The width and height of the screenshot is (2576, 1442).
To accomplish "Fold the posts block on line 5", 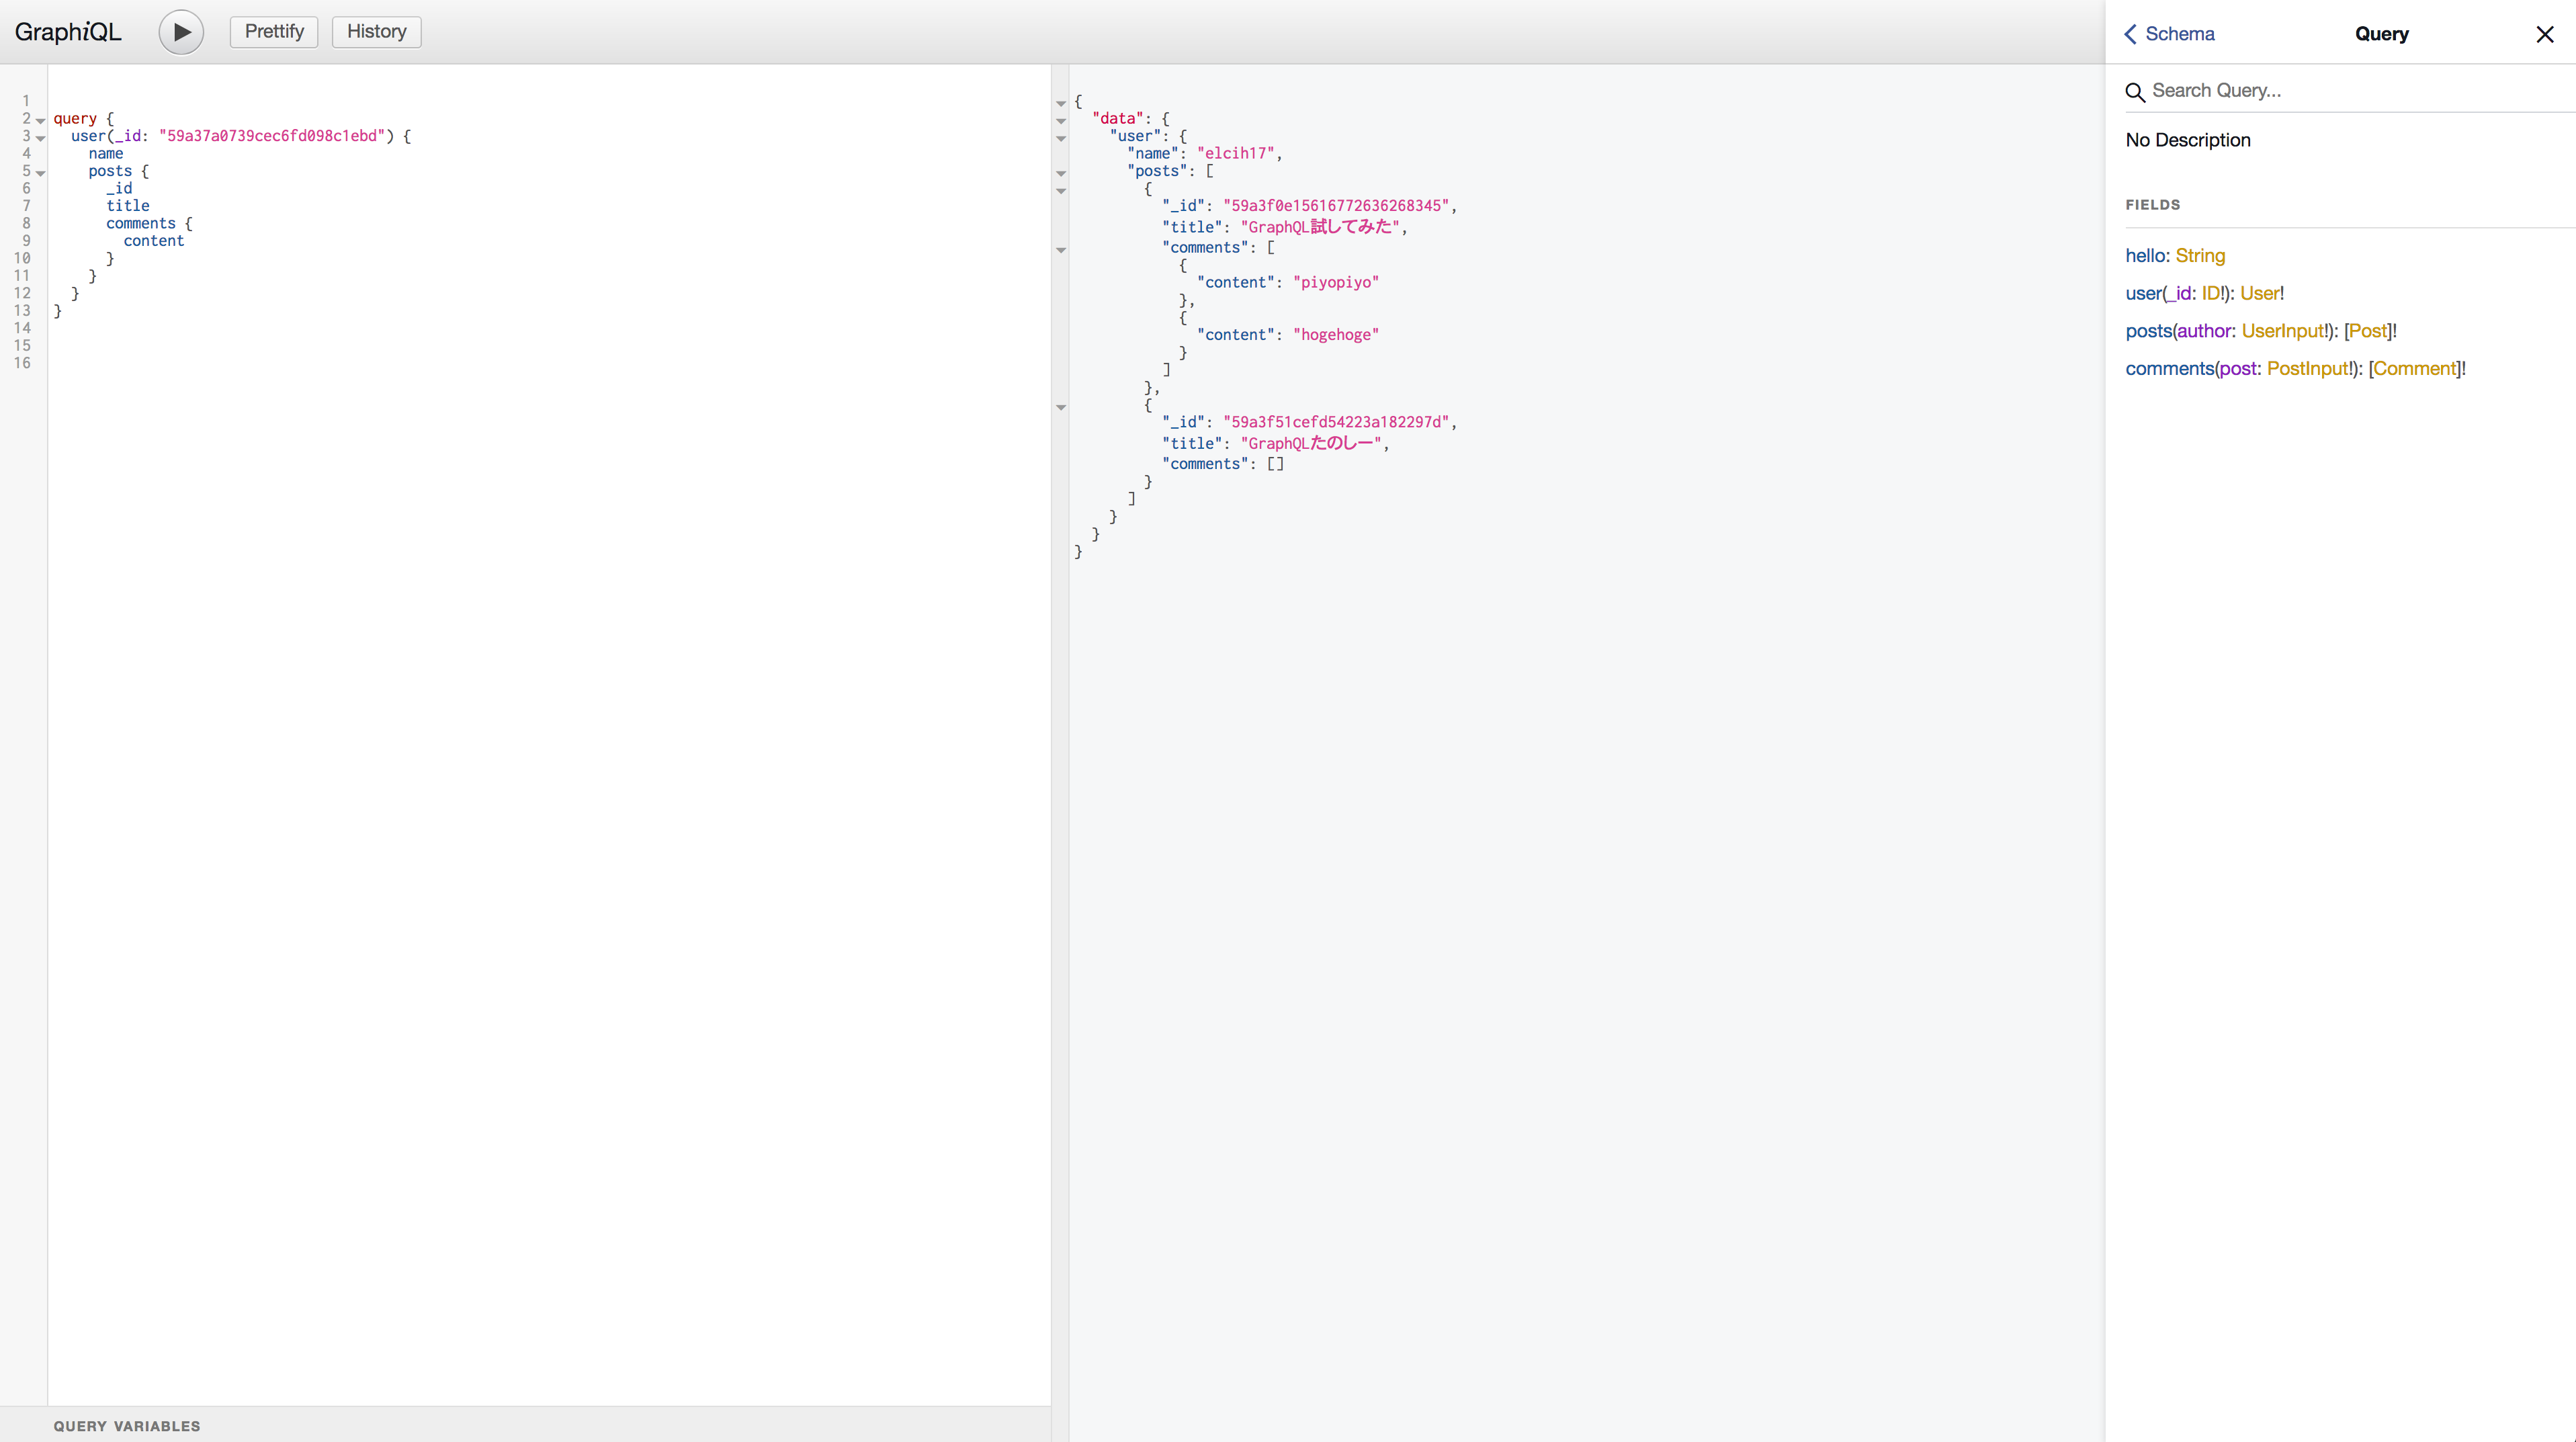I will pyautogui.click(x=41, y=173).
